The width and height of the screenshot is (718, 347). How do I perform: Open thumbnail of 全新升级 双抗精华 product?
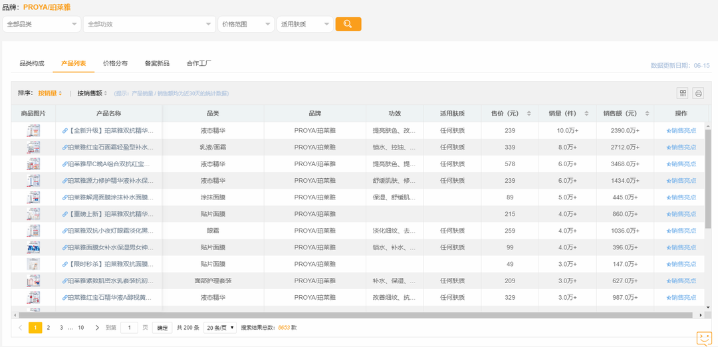(x=33, y=130)
